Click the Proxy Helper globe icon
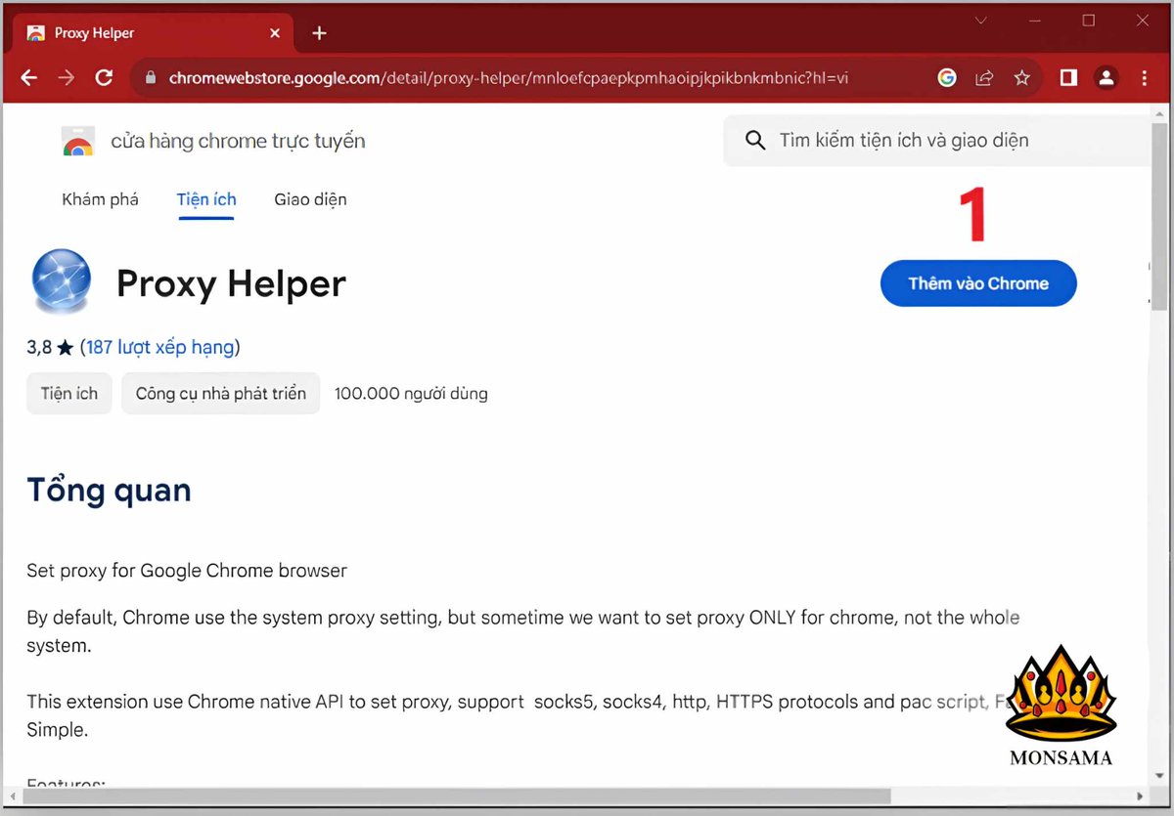1174x816 pixels. tap(61, 281)
